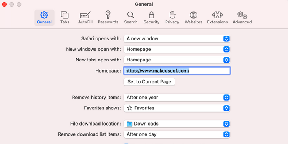The width and height of the screenshot is (288, 144).
Task: Open the Favorites shows dropdown
Action: point(177,108)
